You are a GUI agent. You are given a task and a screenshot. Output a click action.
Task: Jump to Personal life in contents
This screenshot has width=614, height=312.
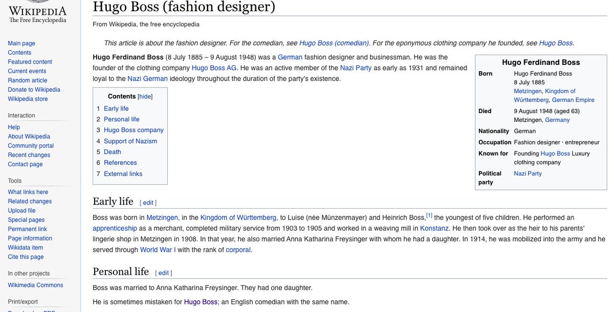tap(121, 119)
